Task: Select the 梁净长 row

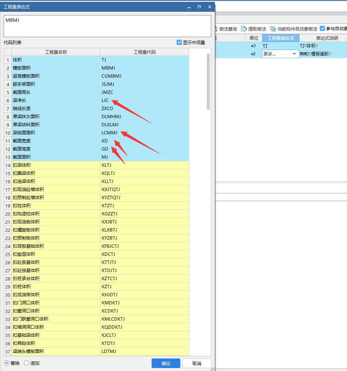Action: pos(100,100)
